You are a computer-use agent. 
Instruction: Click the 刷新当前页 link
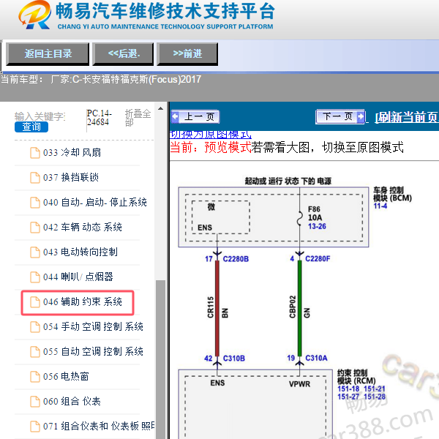pos(407,117)
